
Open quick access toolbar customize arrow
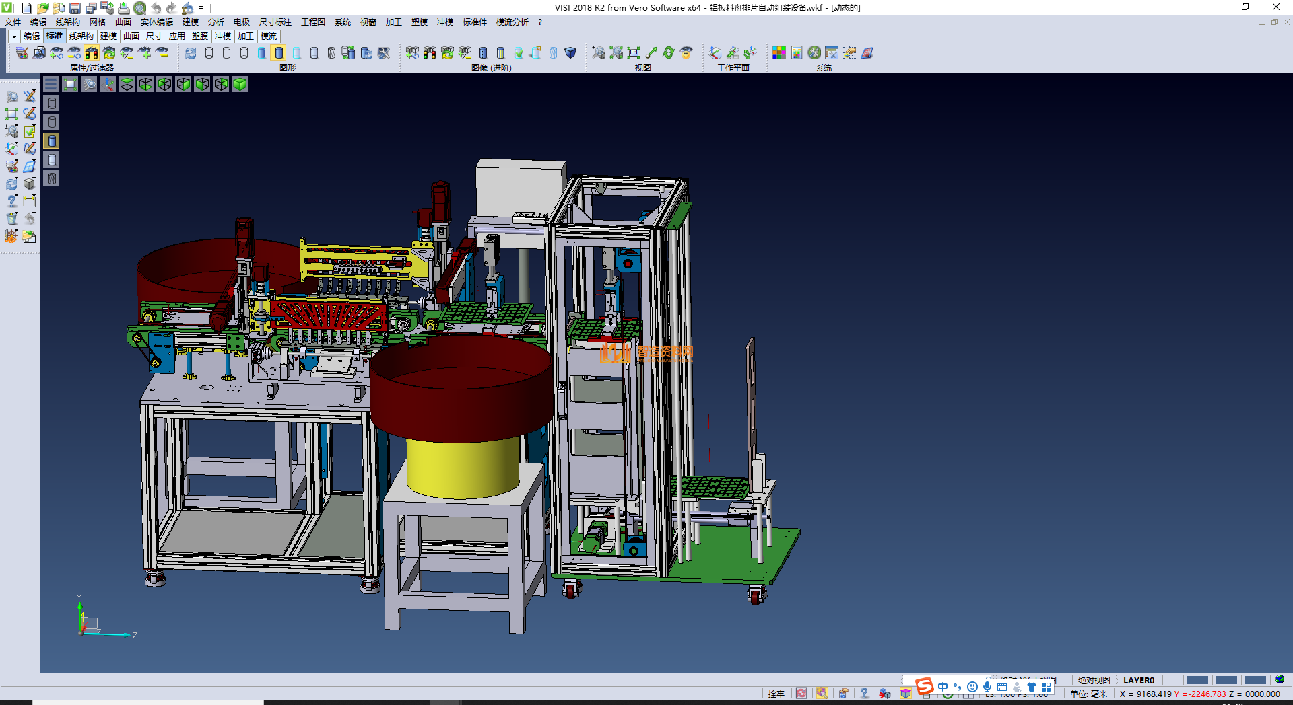(x=201, y=8)
